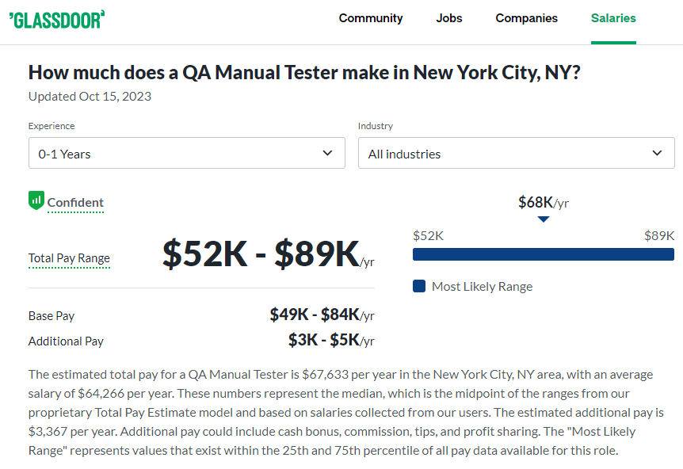Click the Most Likely Range legend square
This screenshot has height=469, width=683.
pyautogui.click(x=419, y=286)
